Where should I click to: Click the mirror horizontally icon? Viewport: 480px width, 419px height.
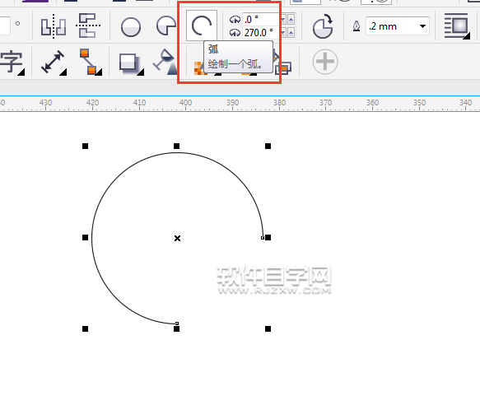[x=54, y=26]
